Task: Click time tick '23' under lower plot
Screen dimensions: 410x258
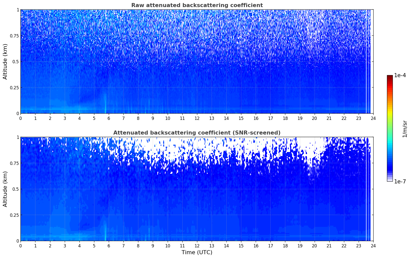Action: (x=359, y=246)
